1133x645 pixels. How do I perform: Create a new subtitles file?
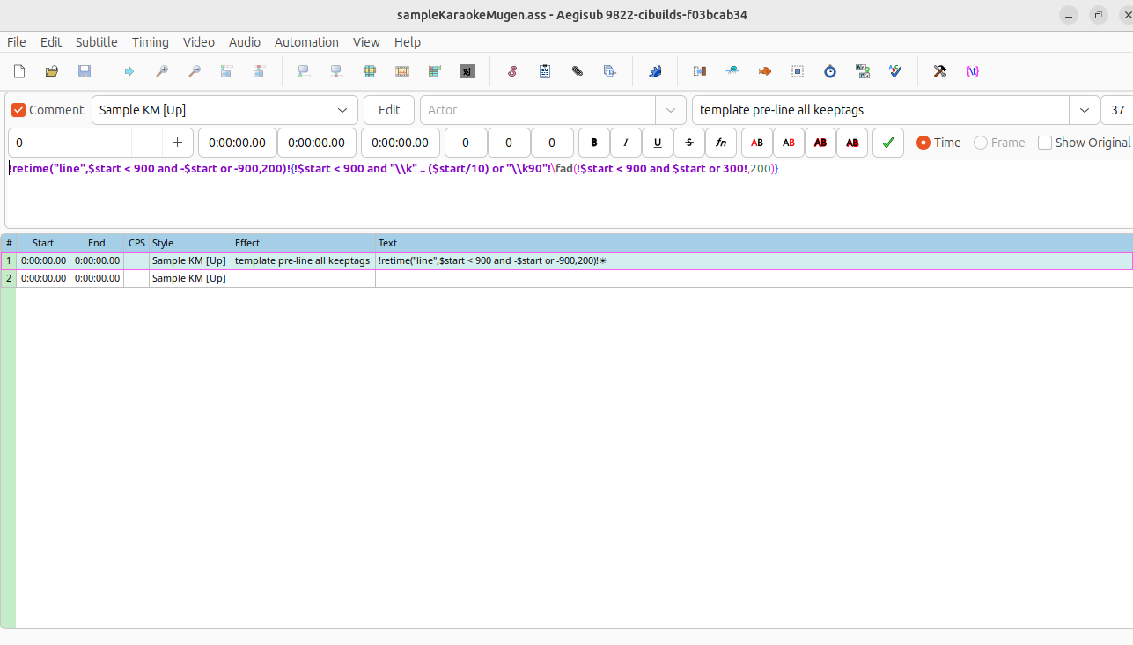pos(19,71)
